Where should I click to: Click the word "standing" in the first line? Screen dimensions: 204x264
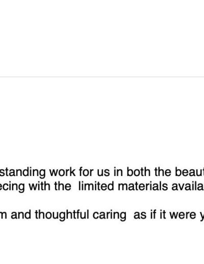pyautogui.click(x=22, y=172)
